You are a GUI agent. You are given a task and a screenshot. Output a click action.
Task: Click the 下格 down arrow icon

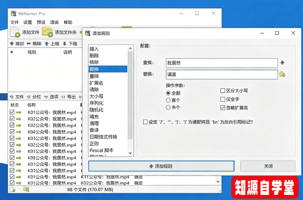click(65, 44)
